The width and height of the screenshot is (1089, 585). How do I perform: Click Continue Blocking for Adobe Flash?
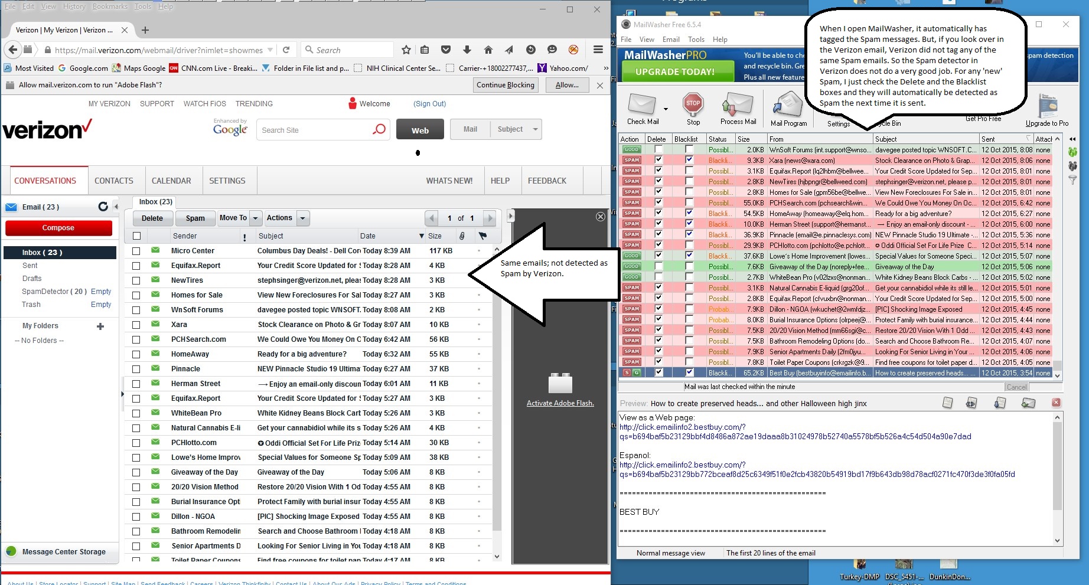coord(506,85)
